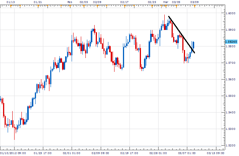The width and height of the screenshot is (239, 156).
Task: Click the 03/05 date label
Action: click(x=176, y=2)
